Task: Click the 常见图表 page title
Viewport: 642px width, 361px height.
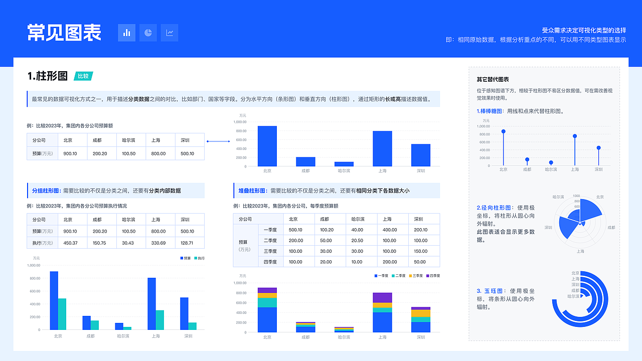Action: (64, 33)
